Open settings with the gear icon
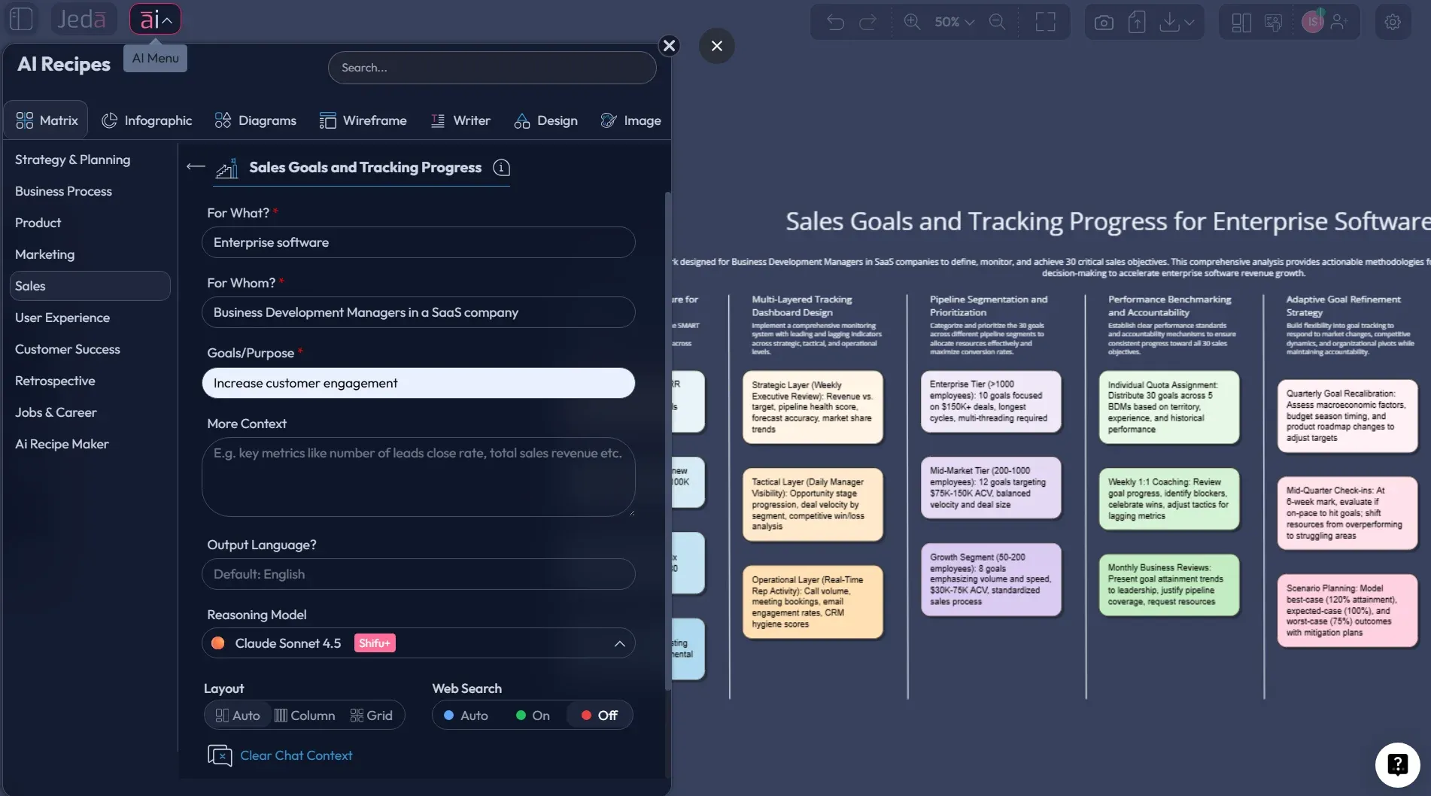The width and height of the screenshot is (1431, 796). [x=1393, y=22]
